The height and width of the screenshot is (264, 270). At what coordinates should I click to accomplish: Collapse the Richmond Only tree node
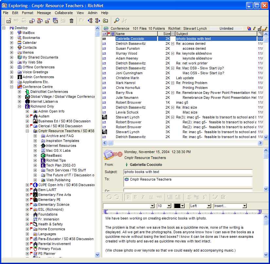[20, 106]
